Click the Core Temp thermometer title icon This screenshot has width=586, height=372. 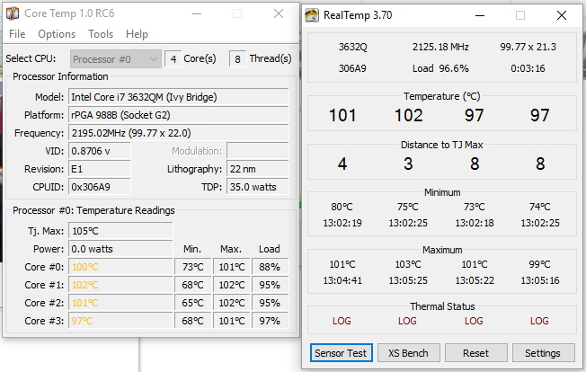pyautogui.click(x=13, y=13)
